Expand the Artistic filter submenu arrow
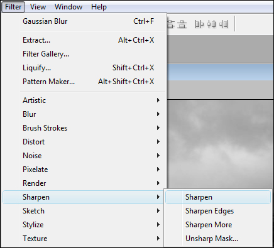The image size is (274, 248). point(158,100)
